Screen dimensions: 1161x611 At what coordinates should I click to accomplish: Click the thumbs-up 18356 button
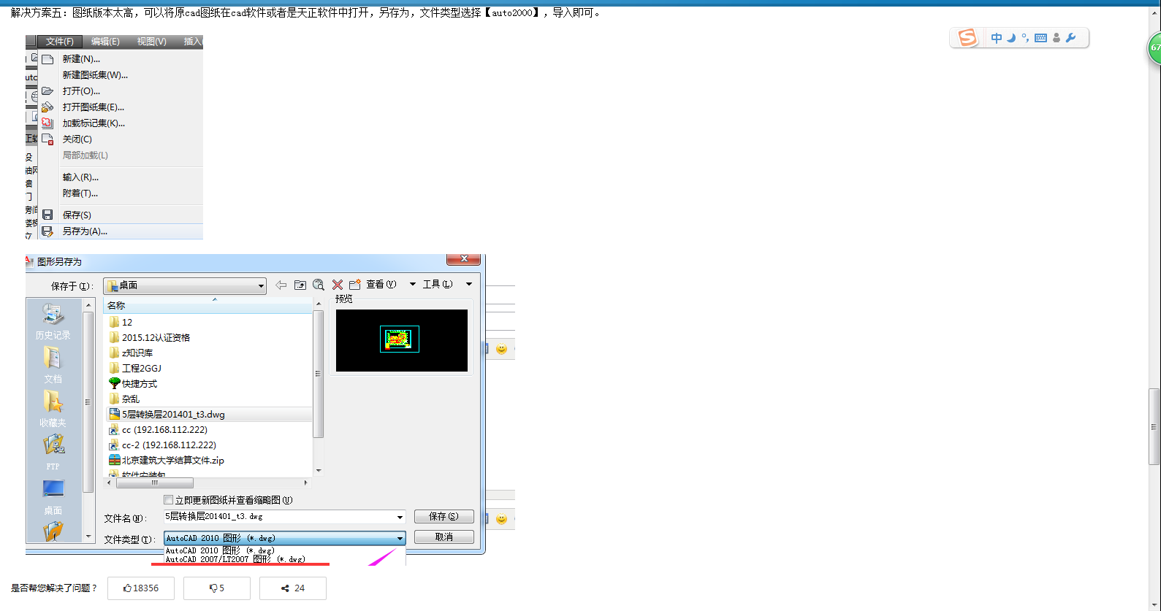141,588
